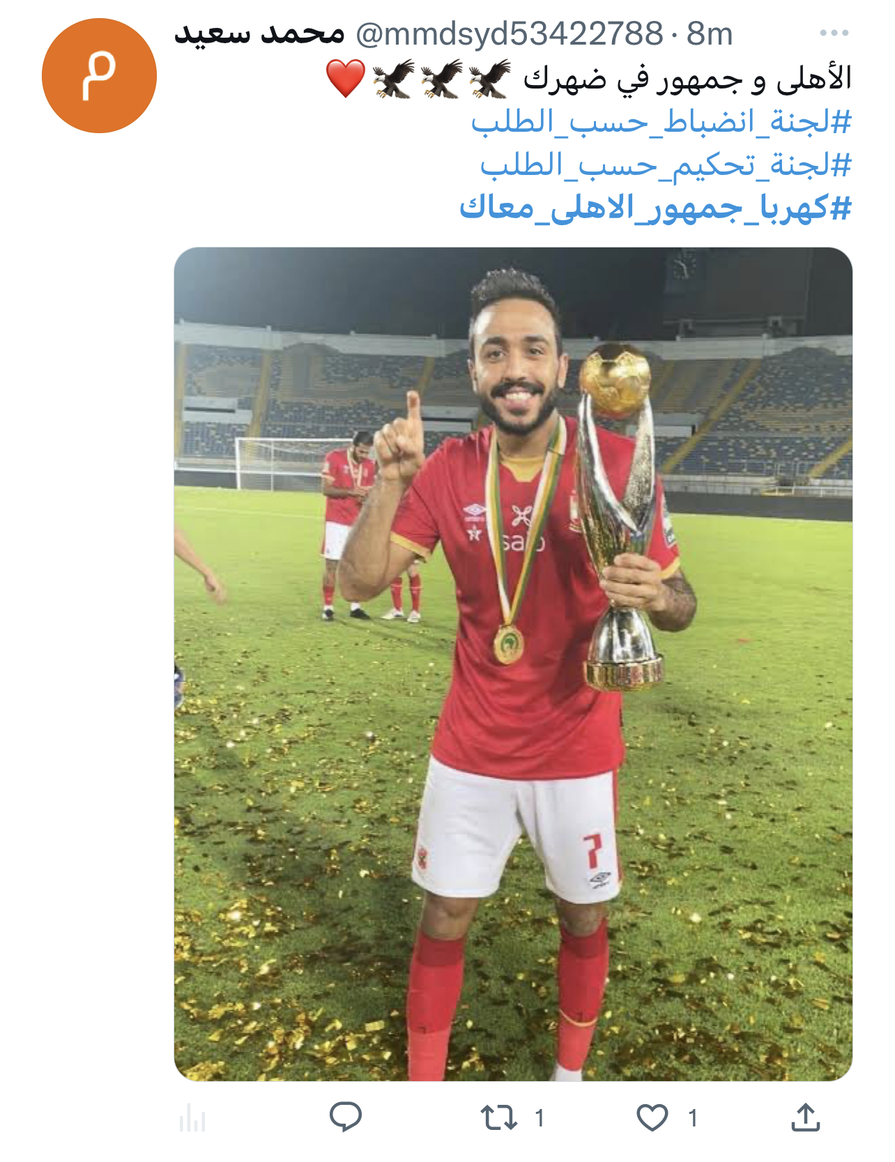Image resolution: width=895 pixels, height=1162 pixels.
Task: Open the share upload-arrow icon
Action: [x=805, y=1117]
